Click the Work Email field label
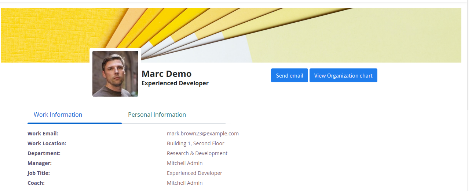472x191 pixels. pyautogui.click(x=43, y=134)
